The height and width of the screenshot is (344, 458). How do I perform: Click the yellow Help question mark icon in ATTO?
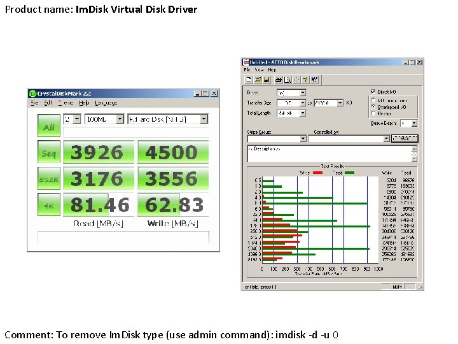(x=305, y=80)
